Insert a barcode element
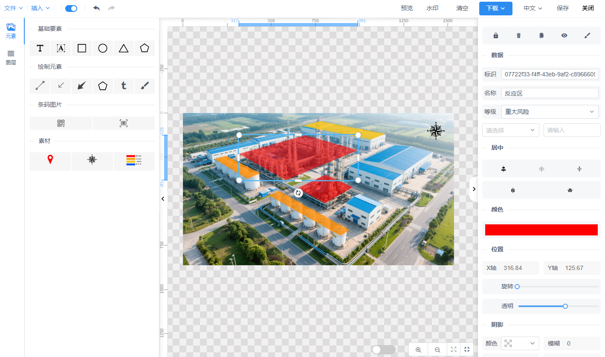This screenshot has width=605, height=357. (x=124, y=123)
